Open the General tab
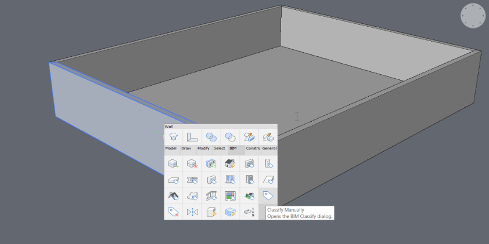The height and width of the screenshot is (244, 489). pyautogui.click(x=269, y=148)
